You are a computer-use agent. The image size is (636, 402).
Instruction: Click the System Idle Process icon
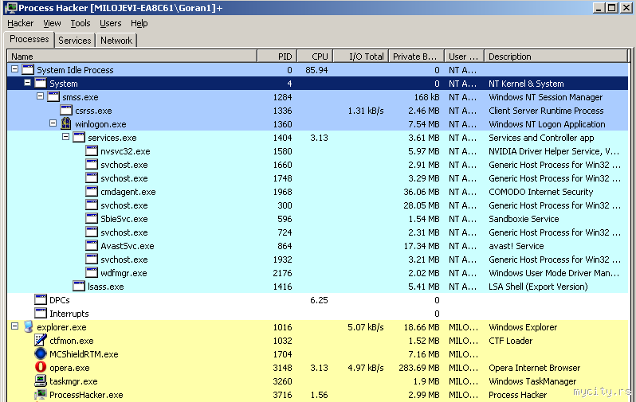pyautogui.click(x=28, y=70)
